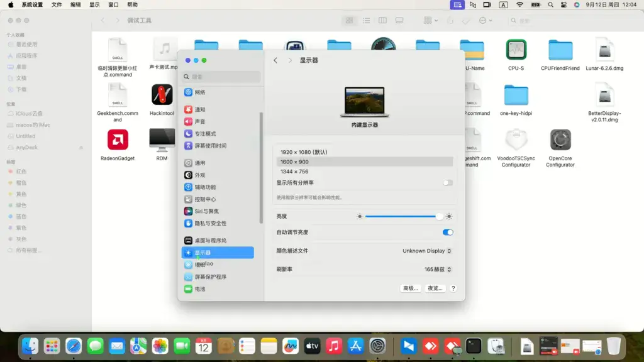Open the Hackintool app icon

pyautogui.click(x=162, y=95)
